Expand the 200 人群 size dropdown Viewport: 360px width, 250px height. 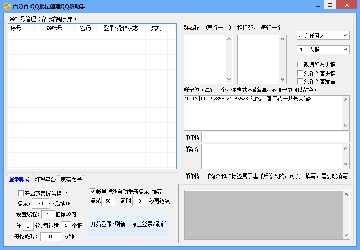(x=323, y=50)
